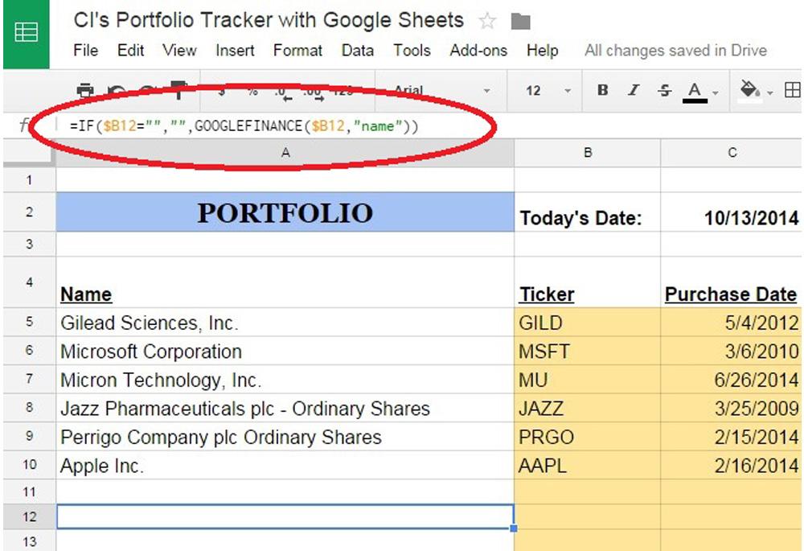Open the Help menu
Viewport: 804px width, 551px height.
pyautogui.click(x=543, y=51)
